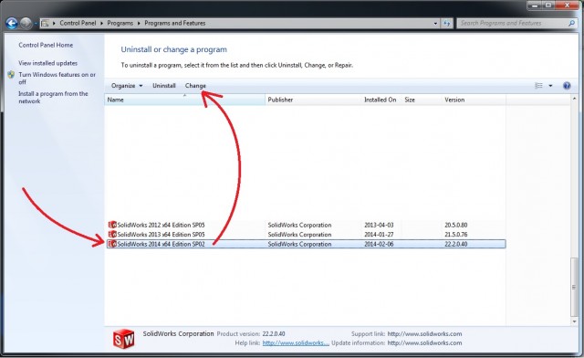Click install date 2014-02-06

pos(379,244)
